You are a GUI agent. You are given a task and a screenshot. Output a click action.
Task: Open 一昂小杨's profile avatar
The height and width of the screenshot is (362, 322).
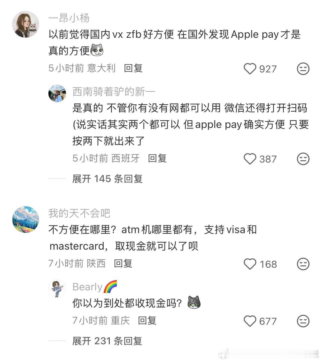[26, 24]
